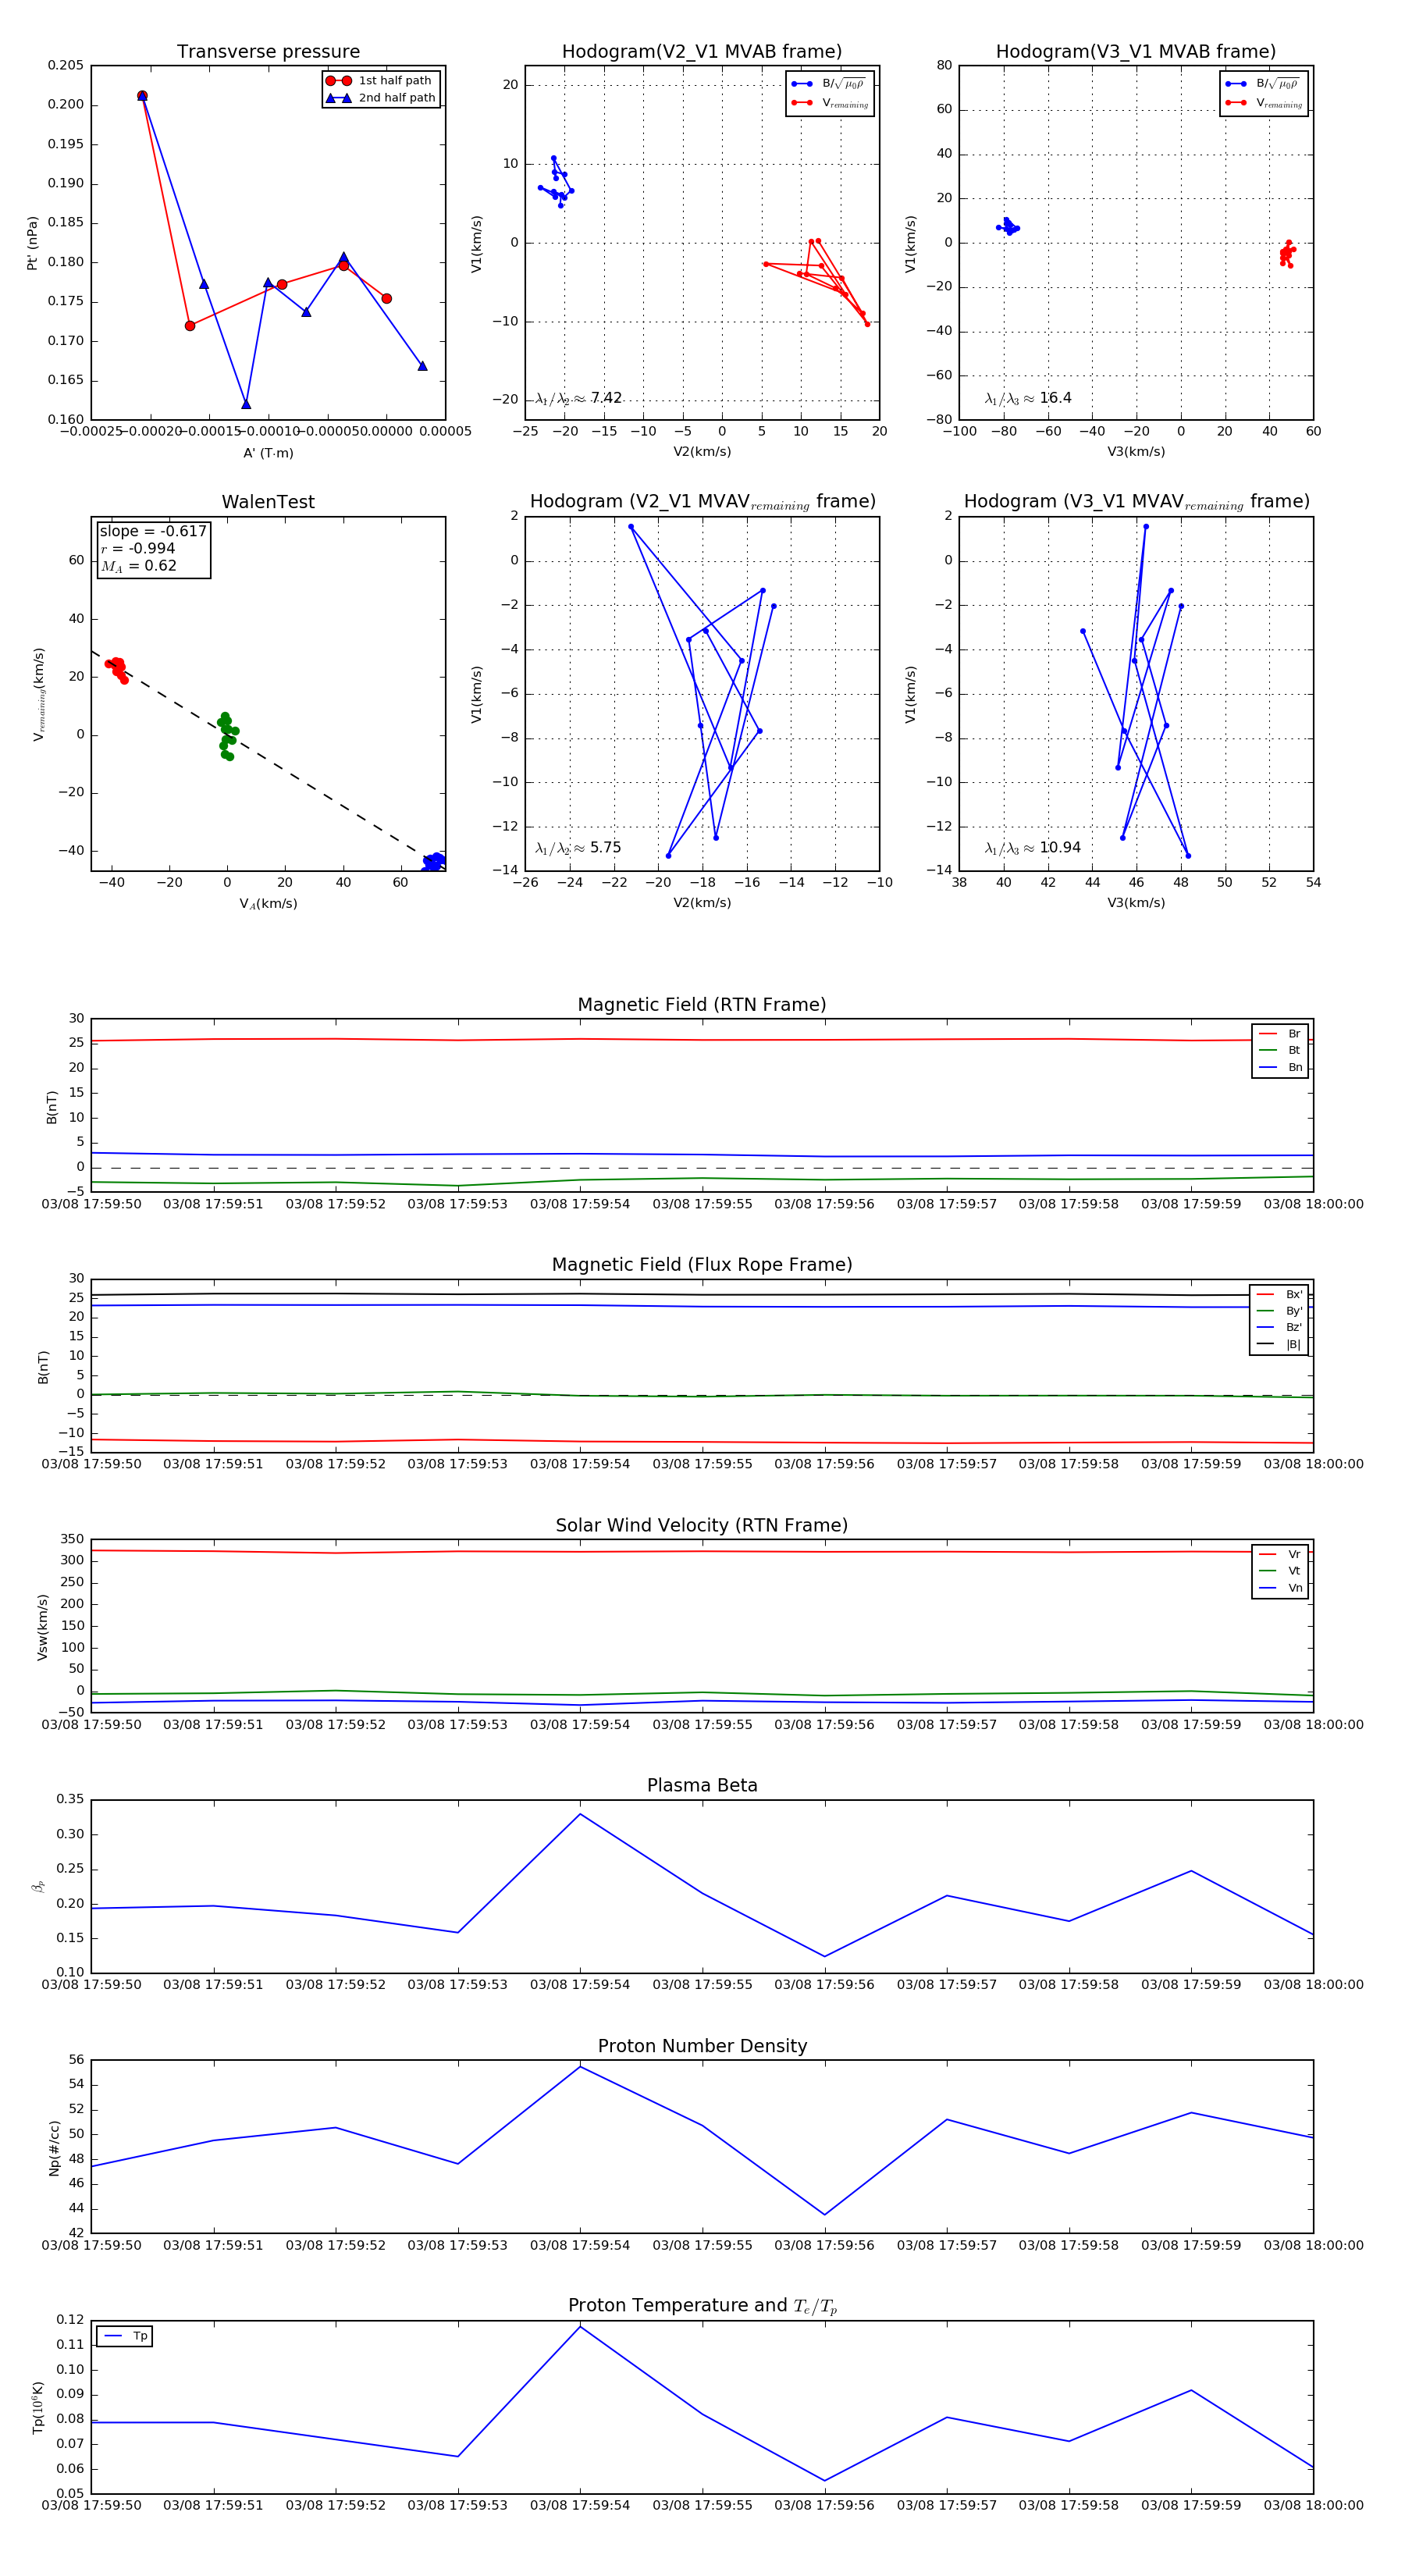Screen dimensions: 1405x2576
Task: Click the "Transverse pressure" plot title
Action: [x=268, y=52]
